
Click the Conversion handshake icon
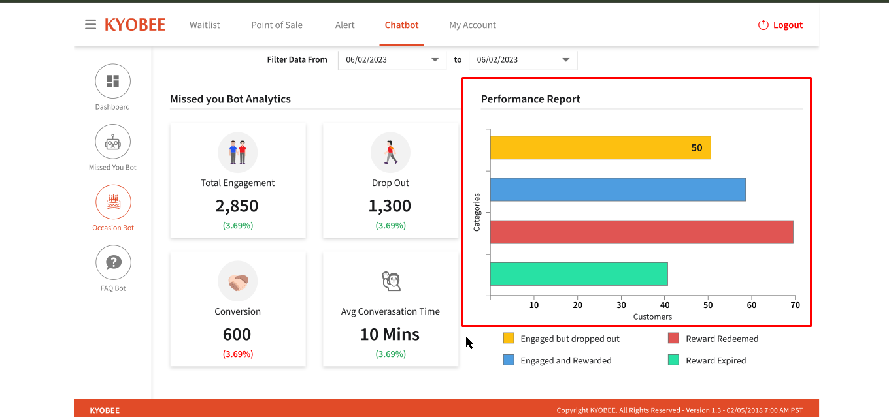238,282
